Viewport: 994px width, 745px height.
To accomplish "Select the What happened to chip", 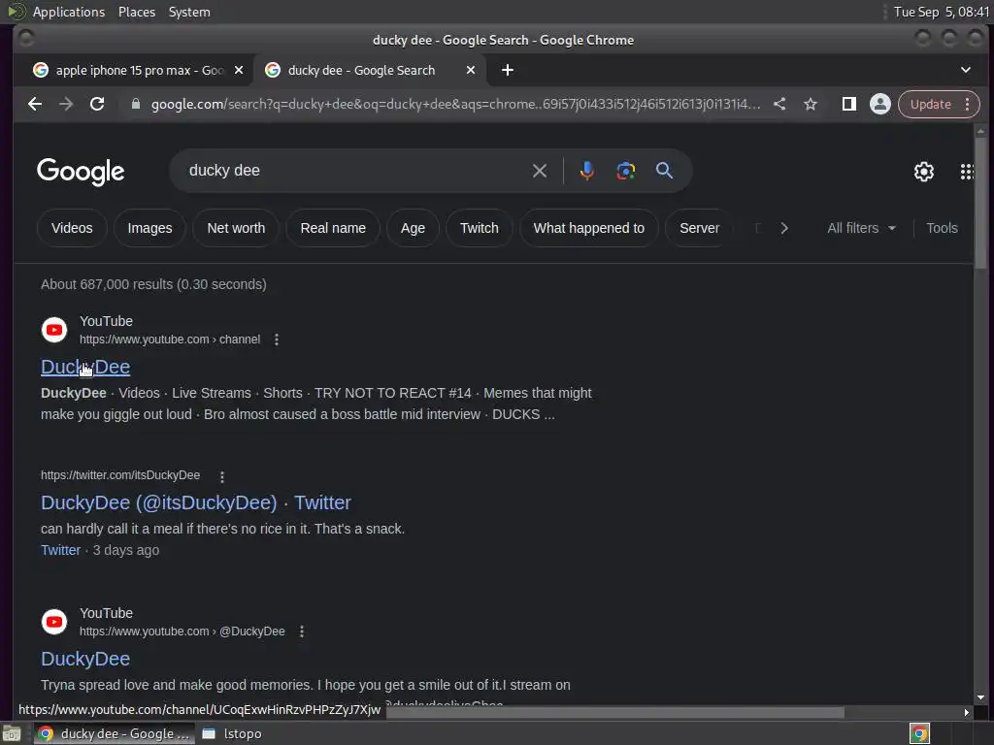I will pyautogui.click(x=589, y=228).
